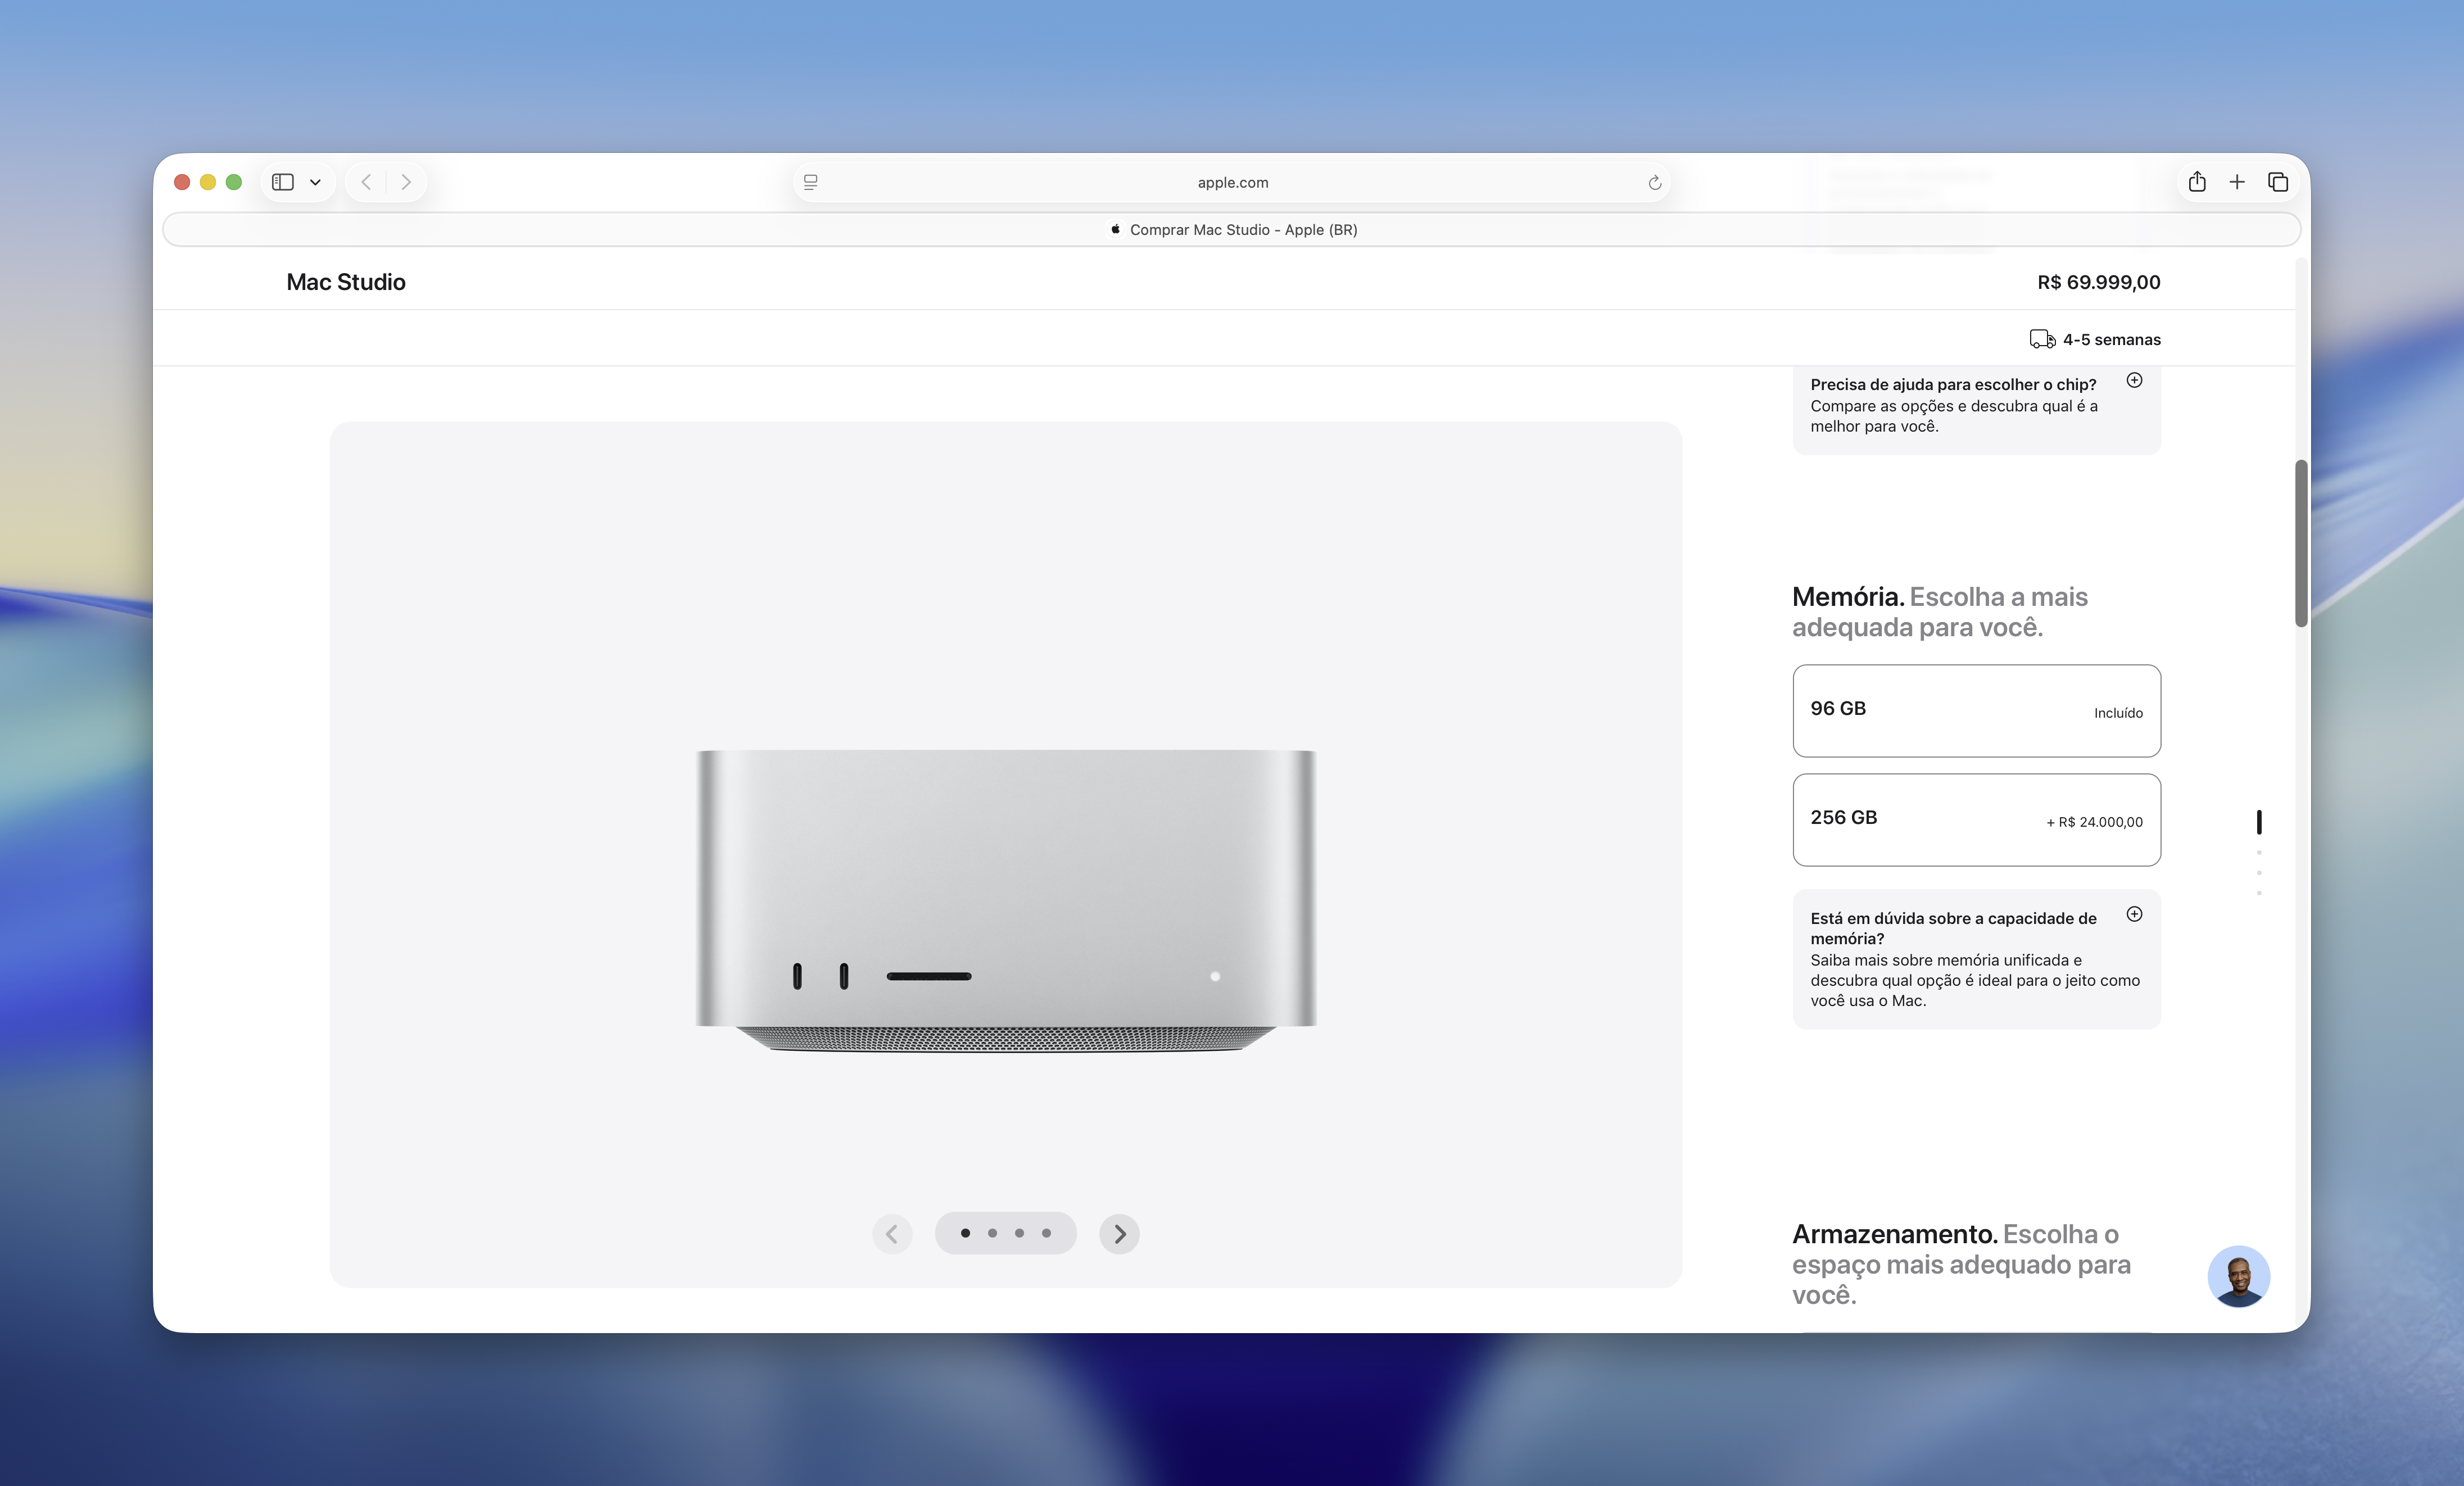The height and width of the screenshot is (1486, 2464).
Task: Show previous Mac Studio product image
Action: (893, 1233)
